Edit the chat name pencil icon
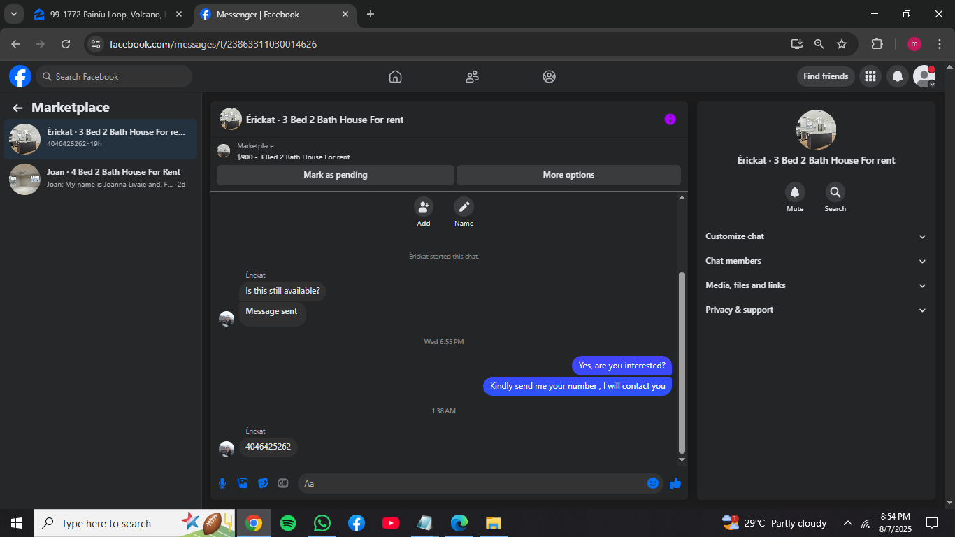 [464, 207]
